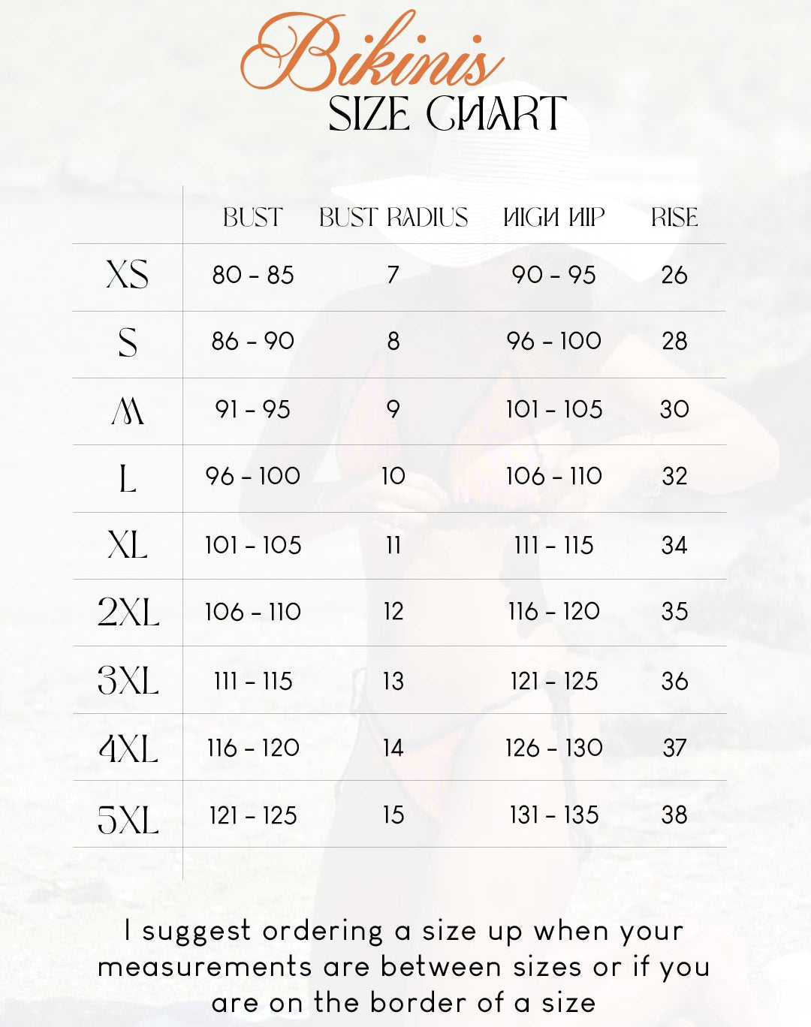Click the 4XL size row label
The width and height of the screenshot is (811, 1027).
[x=128, y=748]
